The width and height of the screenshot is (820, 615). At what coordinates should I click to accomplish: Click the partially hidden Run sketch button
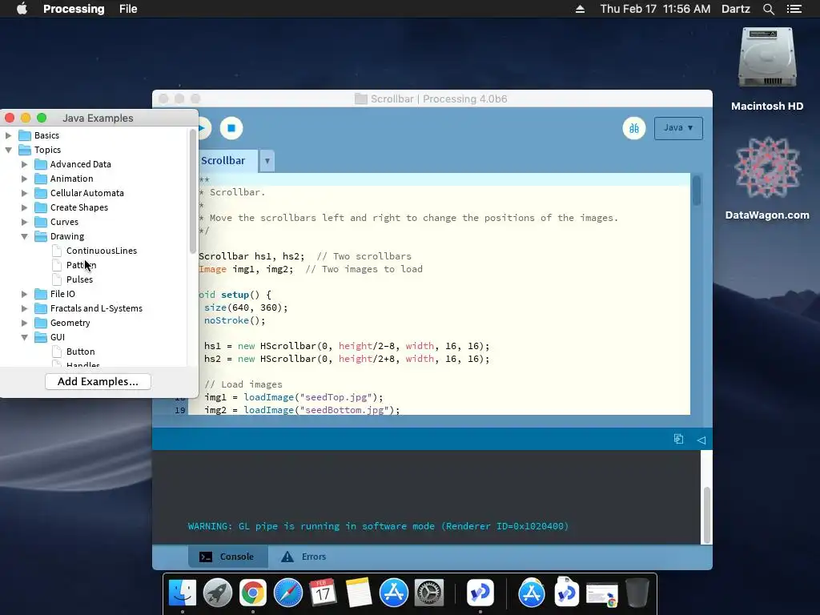pos(204,128)
